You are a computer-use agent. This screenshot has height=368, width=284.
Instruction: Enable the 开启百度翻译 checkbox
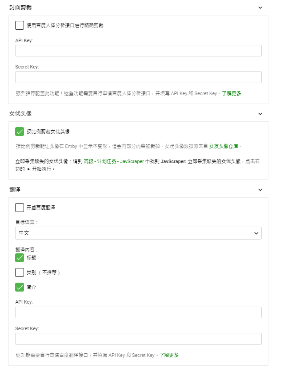19,207
